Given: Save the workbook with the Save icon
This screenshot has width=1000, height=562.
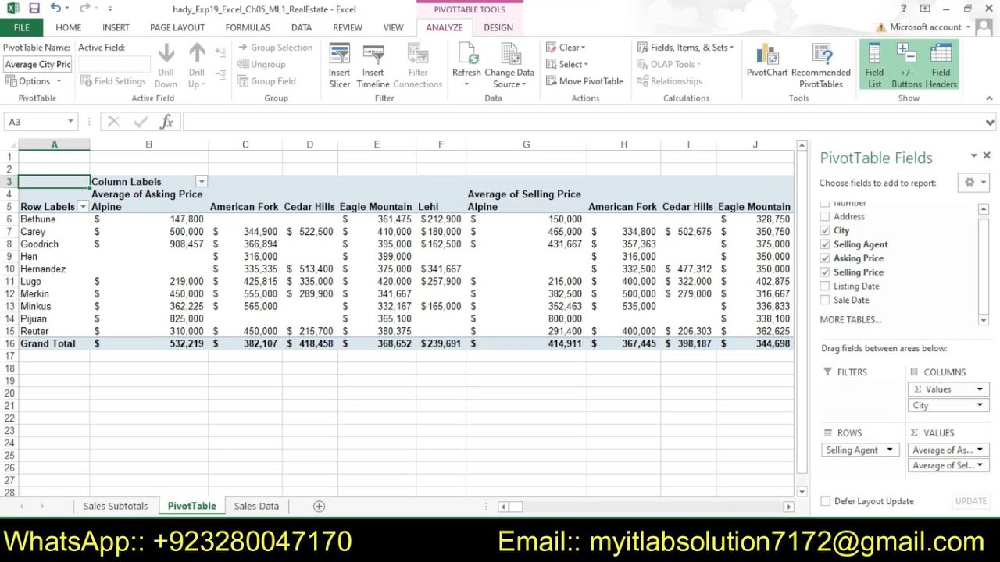Looking at the screenshot, I should [34, 9].
